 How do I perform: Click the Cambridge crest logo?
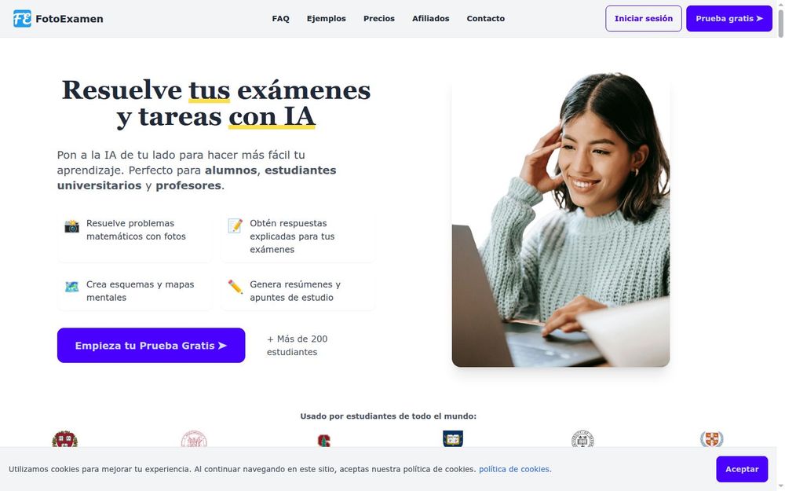711,439
